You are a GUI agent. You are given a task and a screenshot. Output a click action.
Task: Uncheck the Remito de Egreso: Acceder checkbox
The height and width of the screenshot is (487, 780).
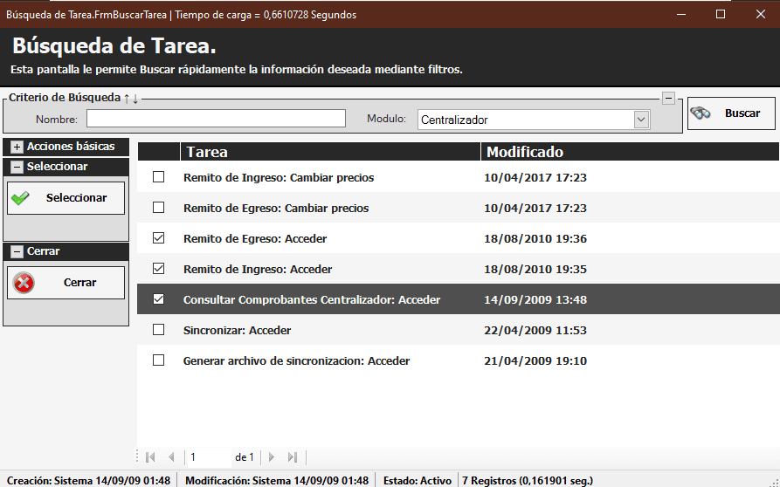(158, 238)
